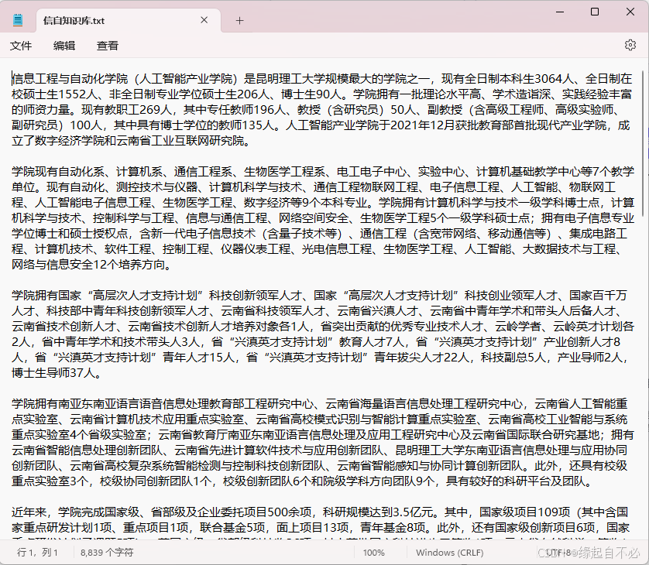Image resolution: width=649 pixels, height=565 pixels.
Task: Add a new tab with plus button
Action: [x=239, y=20]
